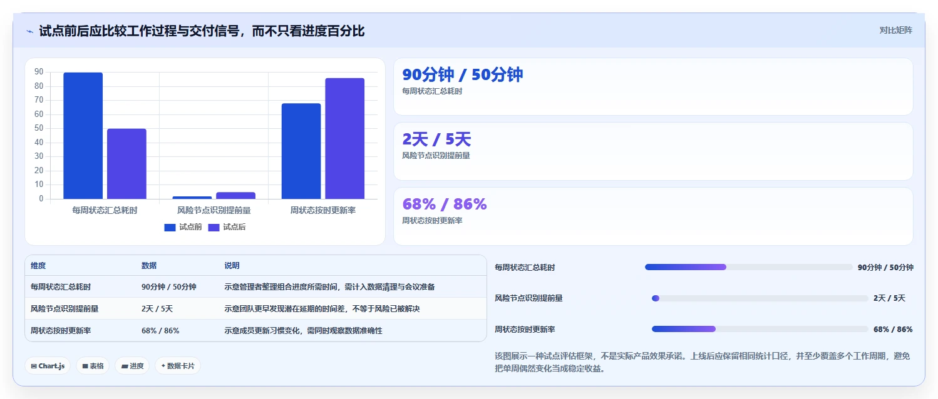Screen dimensions: 938x399
Task: Click the 68% / 86% value beside the progress bar
Action: pyautogui.click(x=893, y=329)
